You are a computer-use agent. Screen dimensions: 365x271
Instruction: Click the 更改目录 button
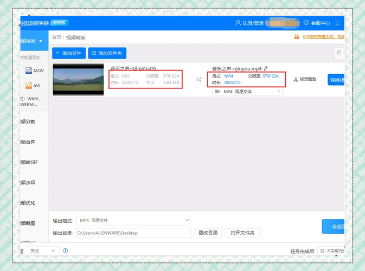(x=208, y=233)
